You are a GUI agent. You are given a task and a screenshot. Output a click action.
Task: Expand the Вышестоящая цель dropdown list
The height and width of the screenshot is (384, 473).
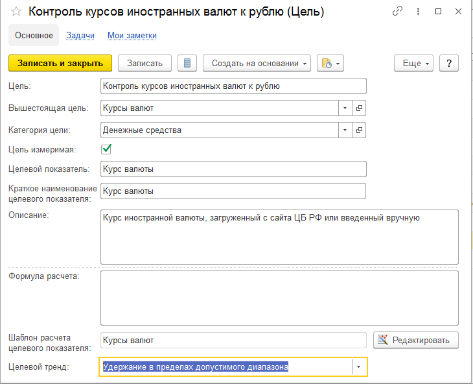coord(345,108)
